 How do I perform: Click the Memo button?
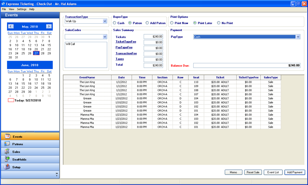(233, 172)
